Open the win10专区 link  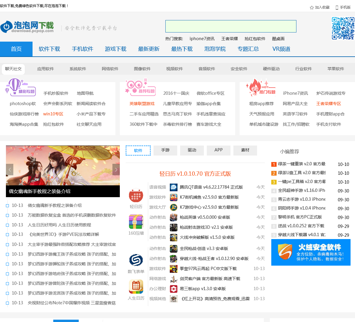[53, 114]
